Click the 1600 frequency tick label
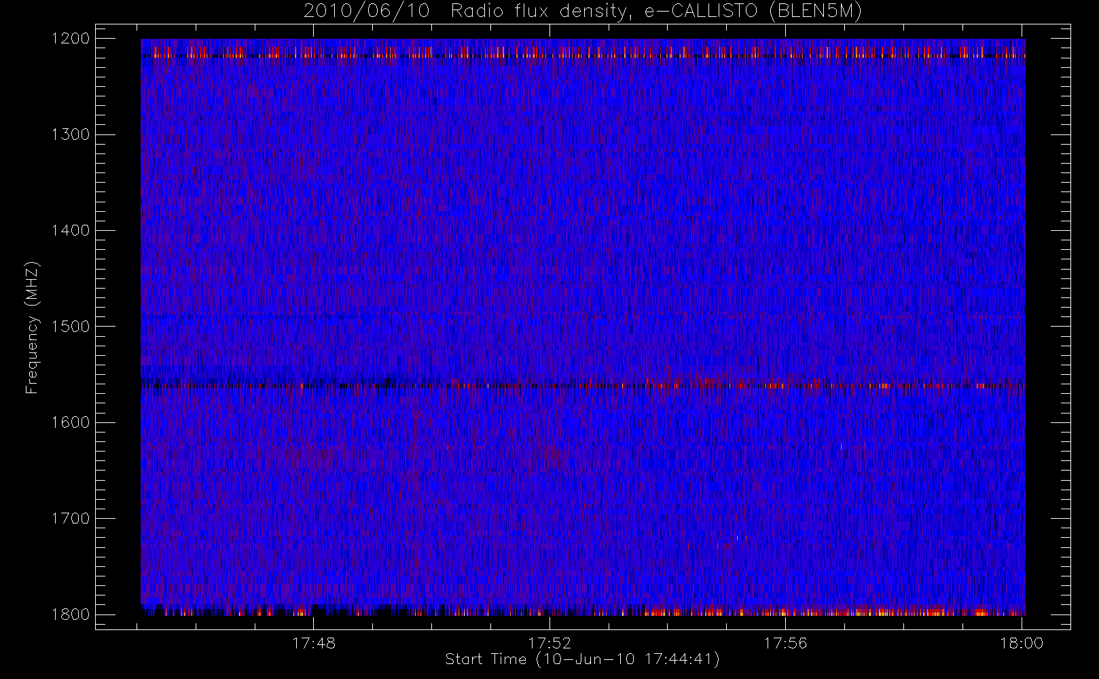Screen dimensions: 1099x679 click(71, 422)
